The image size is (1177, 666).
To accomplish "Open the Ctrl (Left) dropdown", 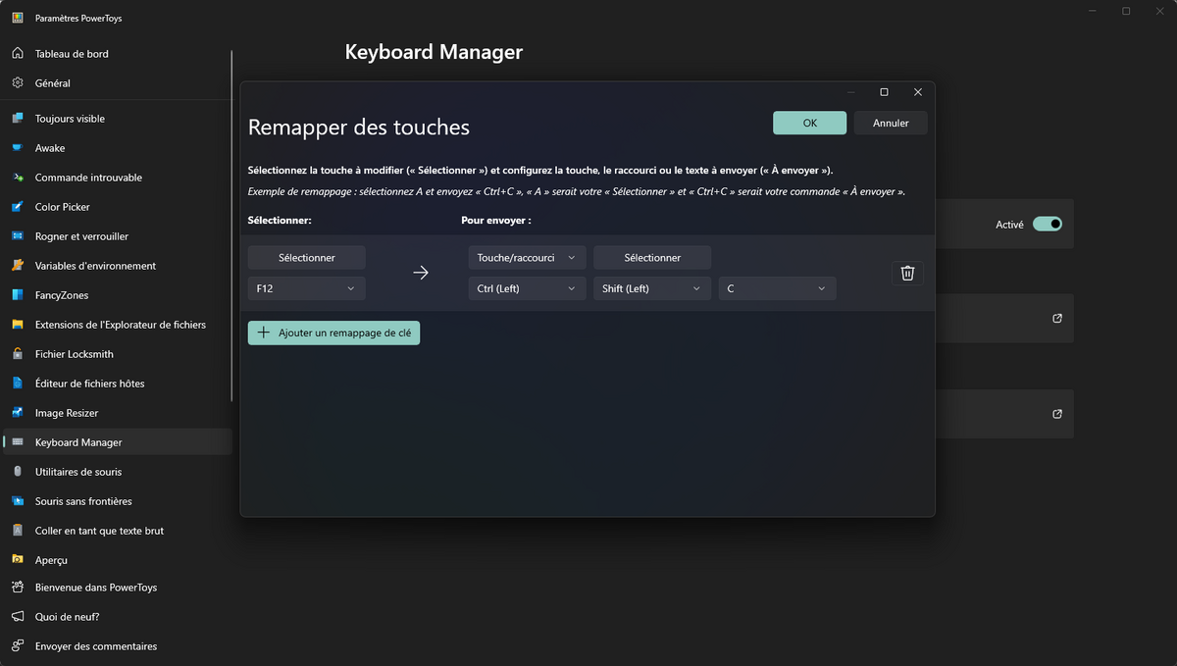I will (x=527, y=288).
